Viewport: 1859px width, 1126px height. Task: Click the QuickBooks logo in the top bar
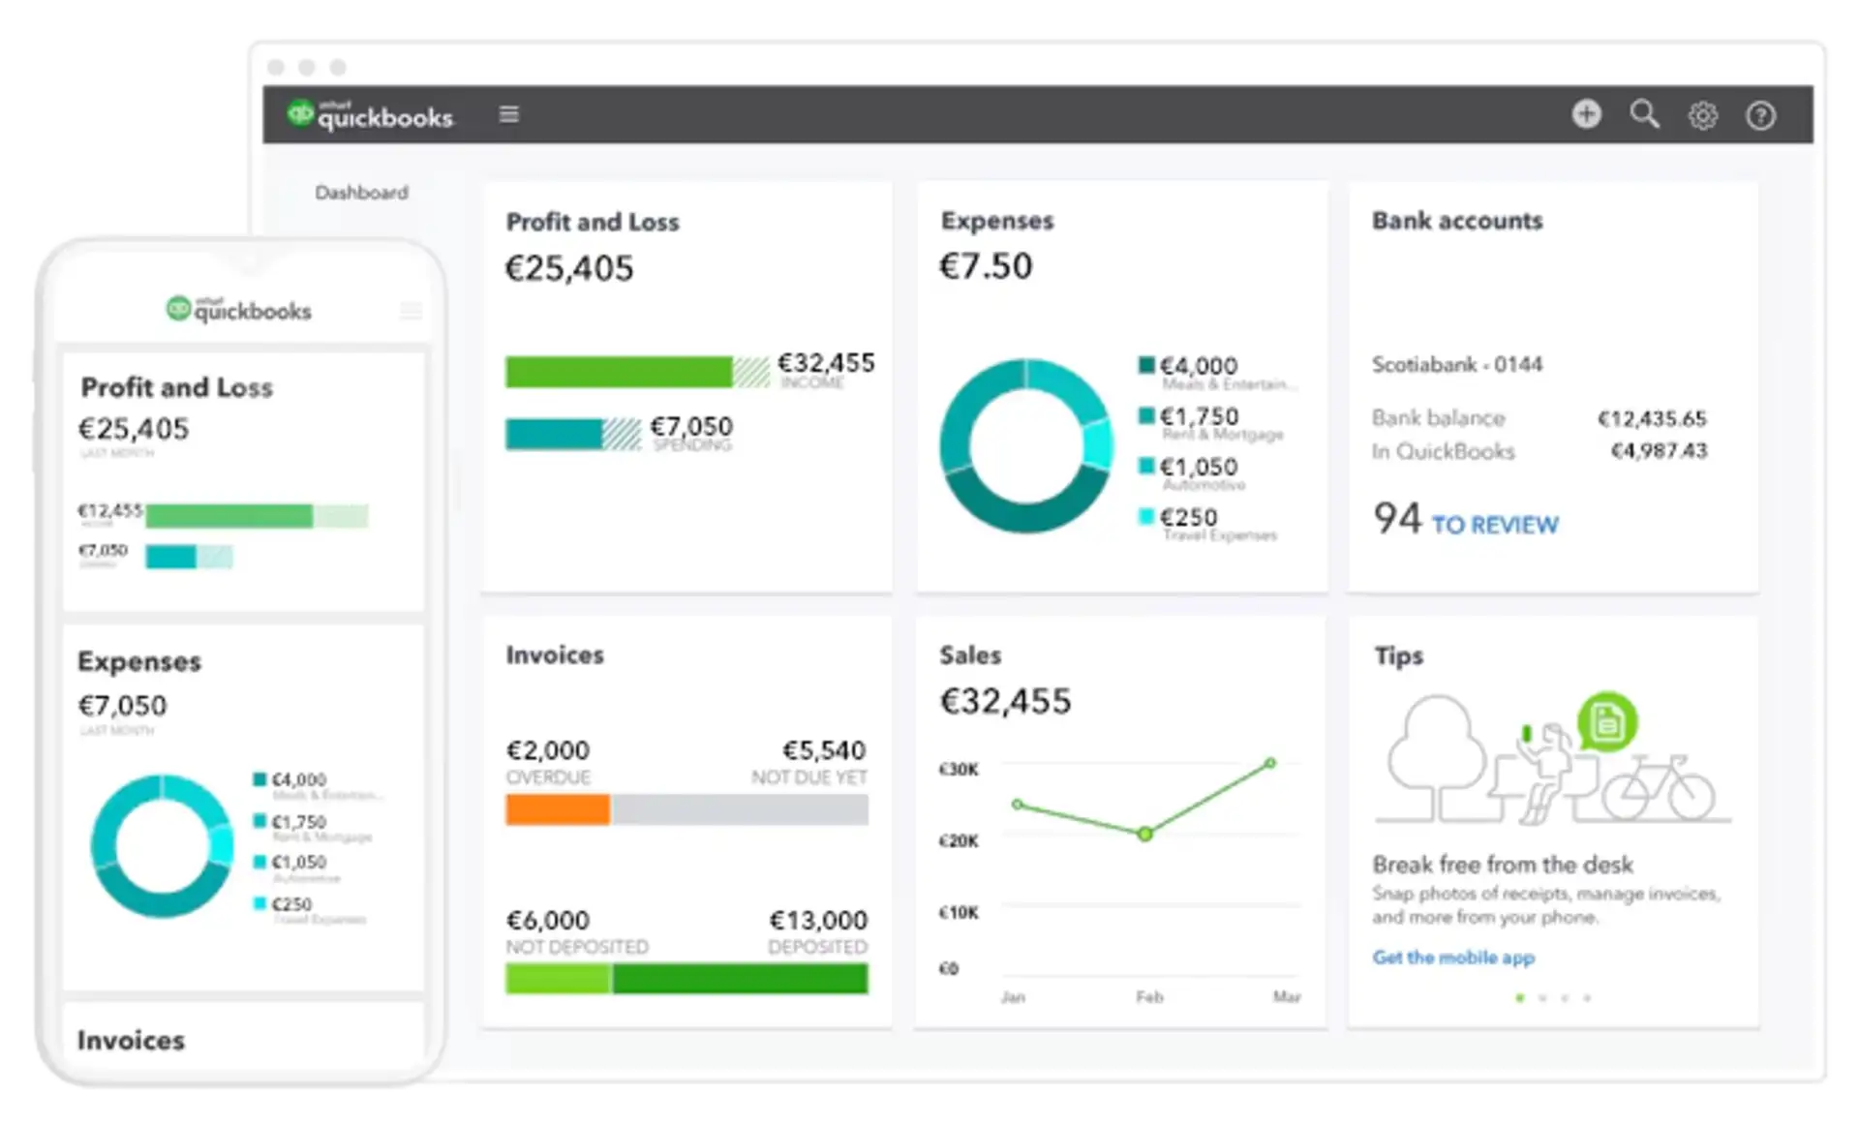click(371, 113)
